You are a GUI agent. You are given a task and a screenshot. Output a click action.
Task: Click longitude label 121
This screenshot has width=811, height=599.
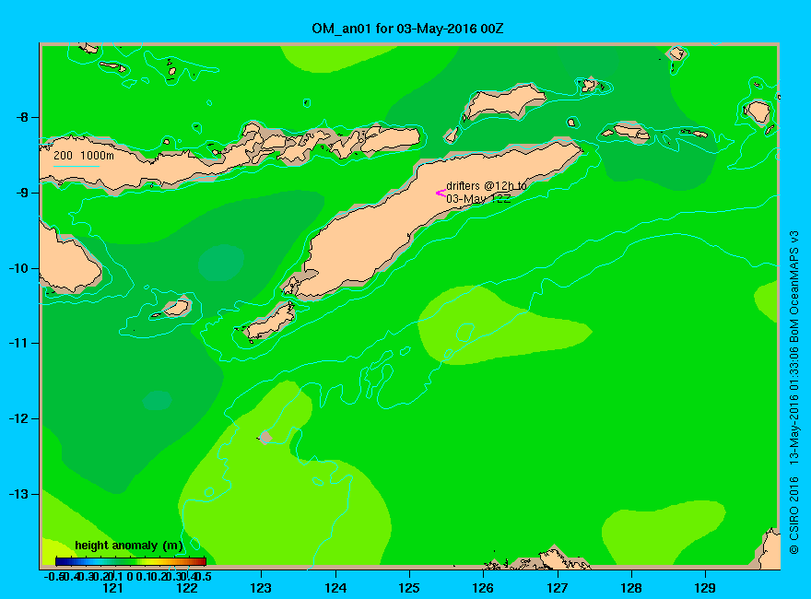tap(112, 588)
